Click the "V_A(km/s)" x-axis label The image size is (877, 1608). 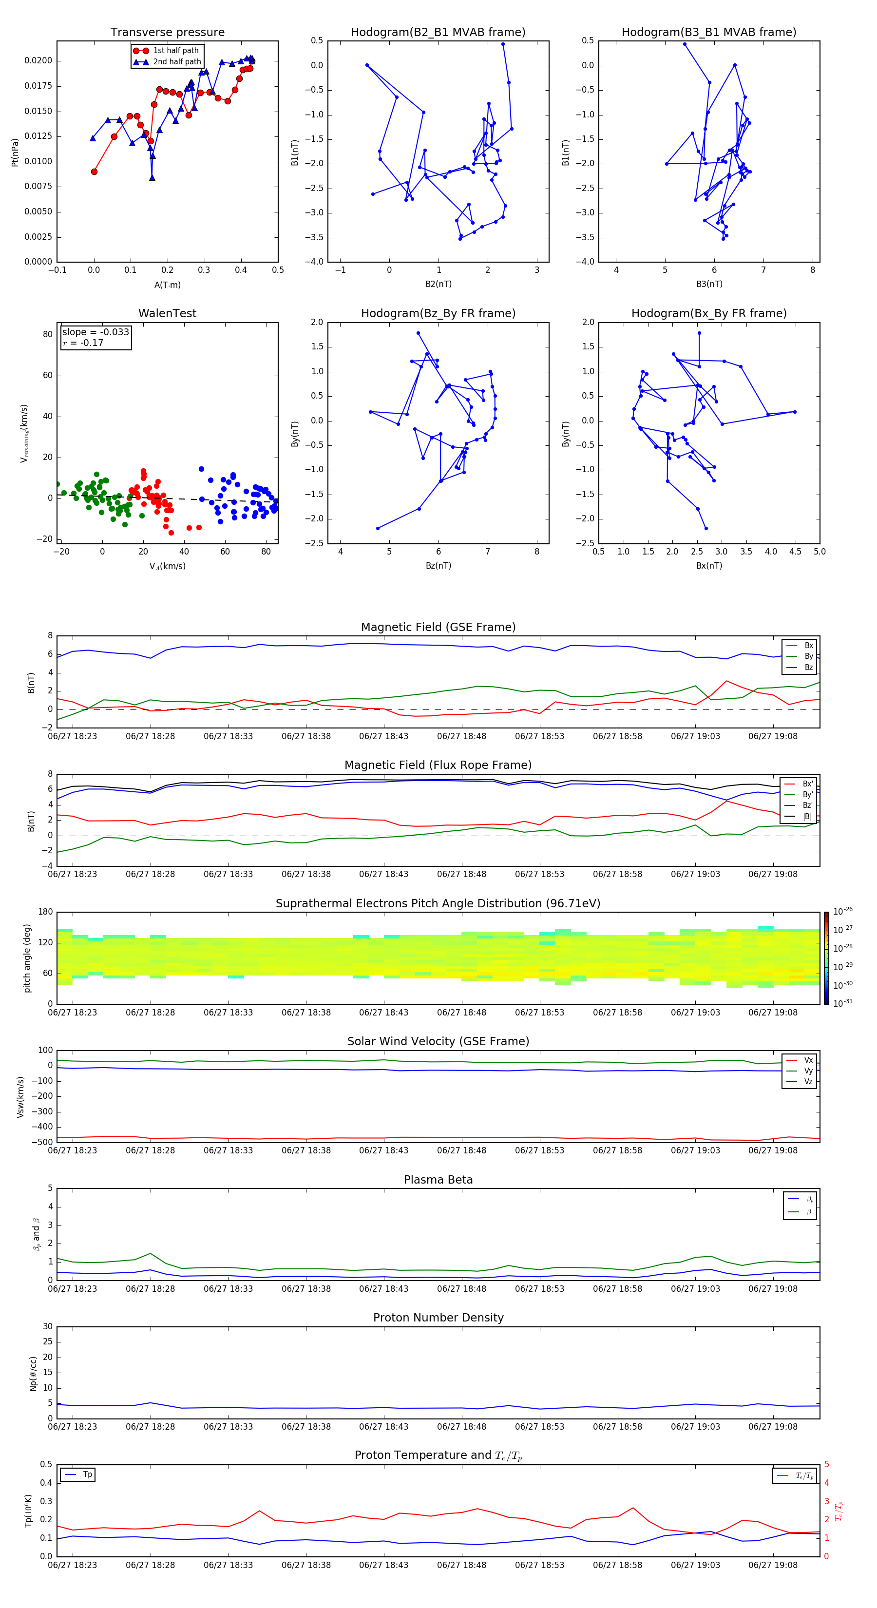click(x=167, y=566)
